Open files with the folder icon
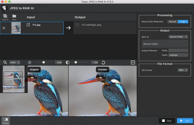 point(14,17)
